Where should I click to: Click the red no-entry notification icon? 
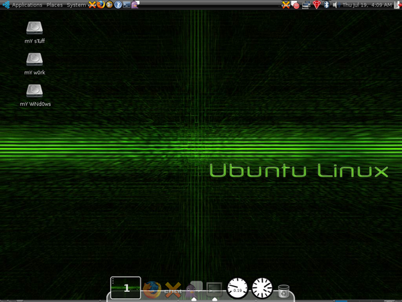[296, 5]
